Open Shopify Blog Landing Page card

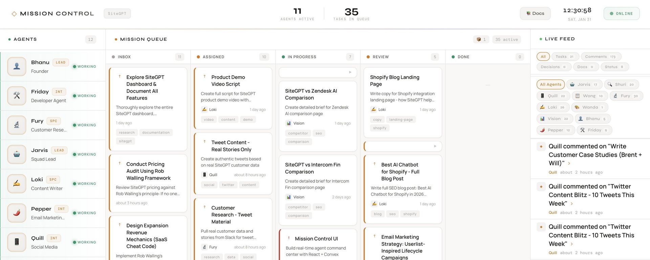403,103
